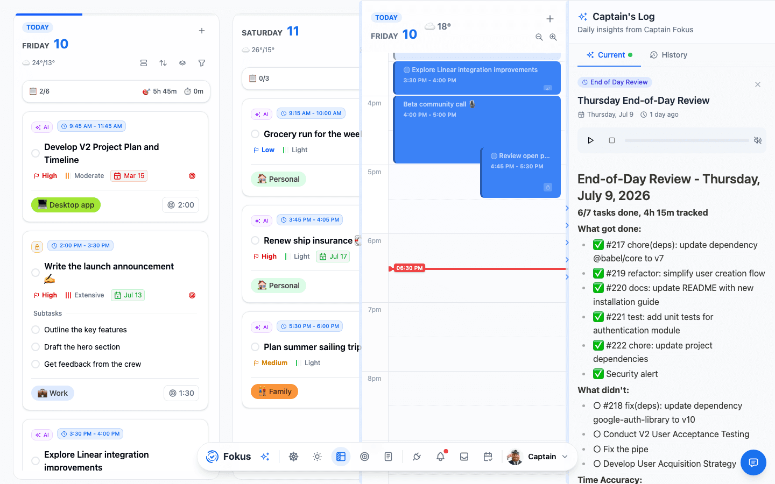This screenshot has width=775, height=484.
Task: Open Medium priority on summer sailing trip
Action: click(270, 363)
